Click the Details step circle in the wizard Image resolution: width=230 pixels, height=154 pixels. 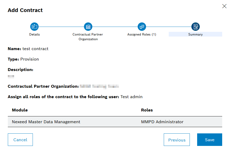[34, 26]
